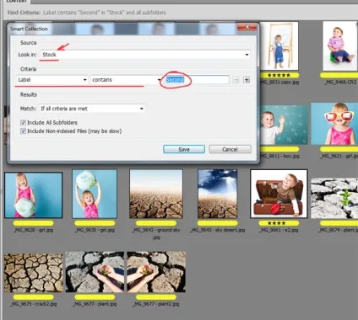Select the _MG_9661 e2 suitcase thumbnail

point(279,194)
